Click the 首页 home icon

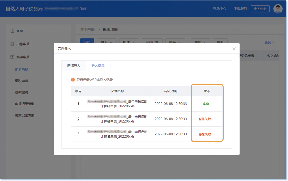(12, 31)
